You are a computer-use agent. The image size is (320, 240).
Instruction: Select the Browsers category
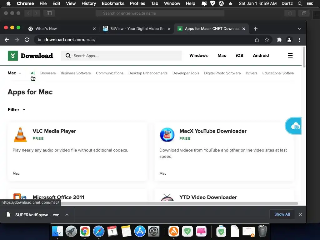tap(48, 73)
